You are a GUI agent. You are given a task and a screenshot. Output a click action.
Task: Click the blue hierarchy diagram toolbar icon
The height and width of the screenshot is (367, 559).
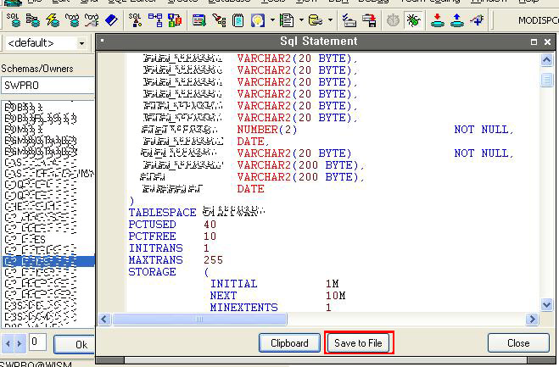click(x=155, y=20)
